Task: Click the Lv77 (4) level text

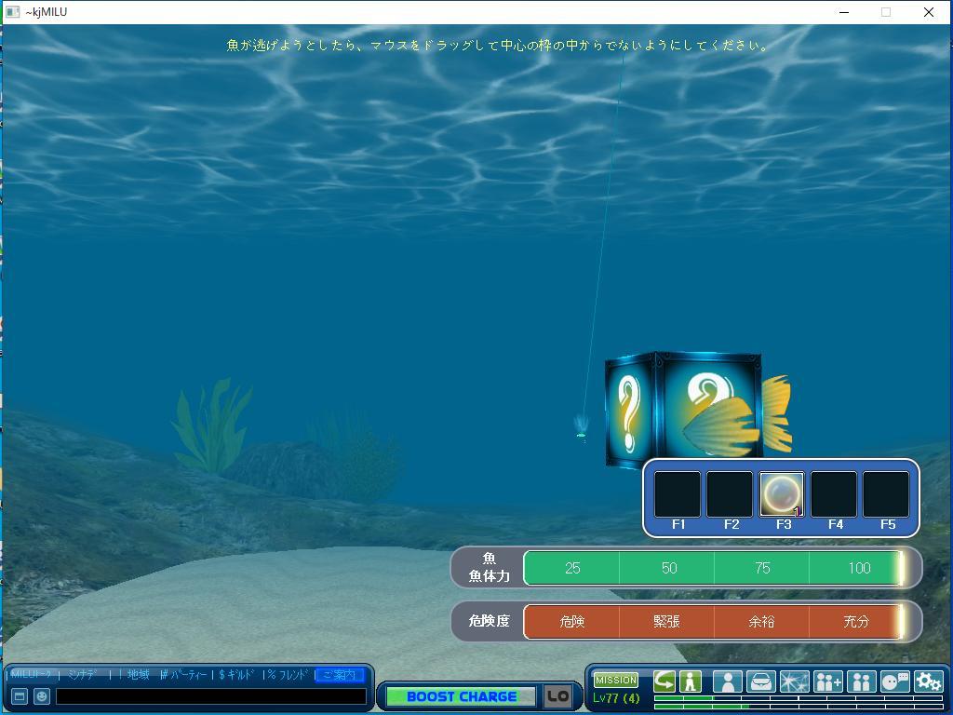Action: click(x=617, y=698)
